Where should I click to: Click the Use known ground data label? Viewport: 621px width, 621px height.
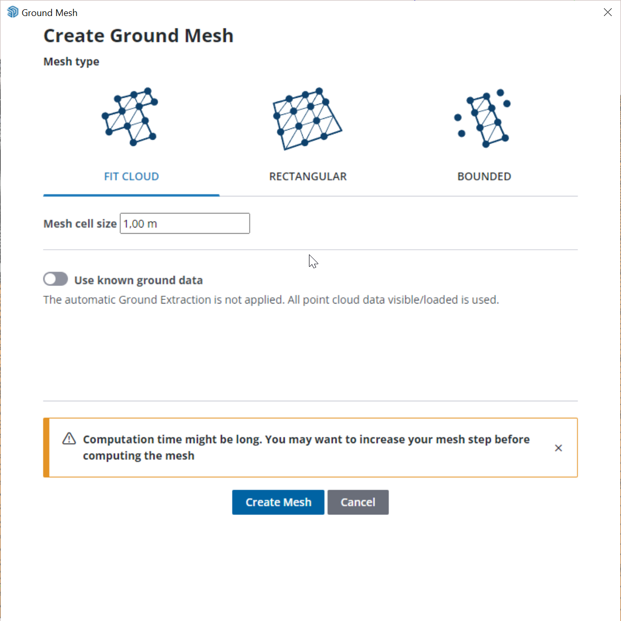[138, 280]
